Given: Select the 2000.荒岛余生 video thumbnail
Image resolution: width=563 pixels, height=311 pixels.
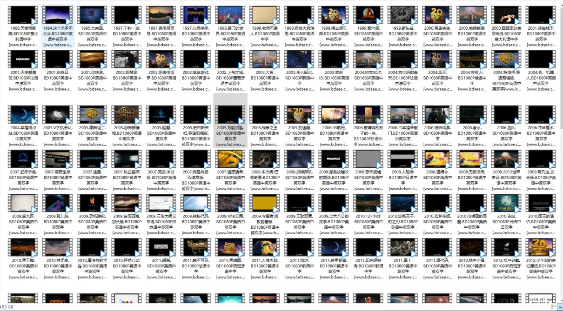Looking at the screenshot, I should click(x=437, y=15).
